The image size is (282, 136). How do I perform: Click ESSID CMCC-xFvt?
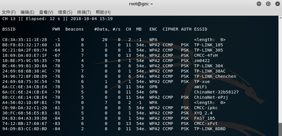pyautogui.click(x=206, y=123)
